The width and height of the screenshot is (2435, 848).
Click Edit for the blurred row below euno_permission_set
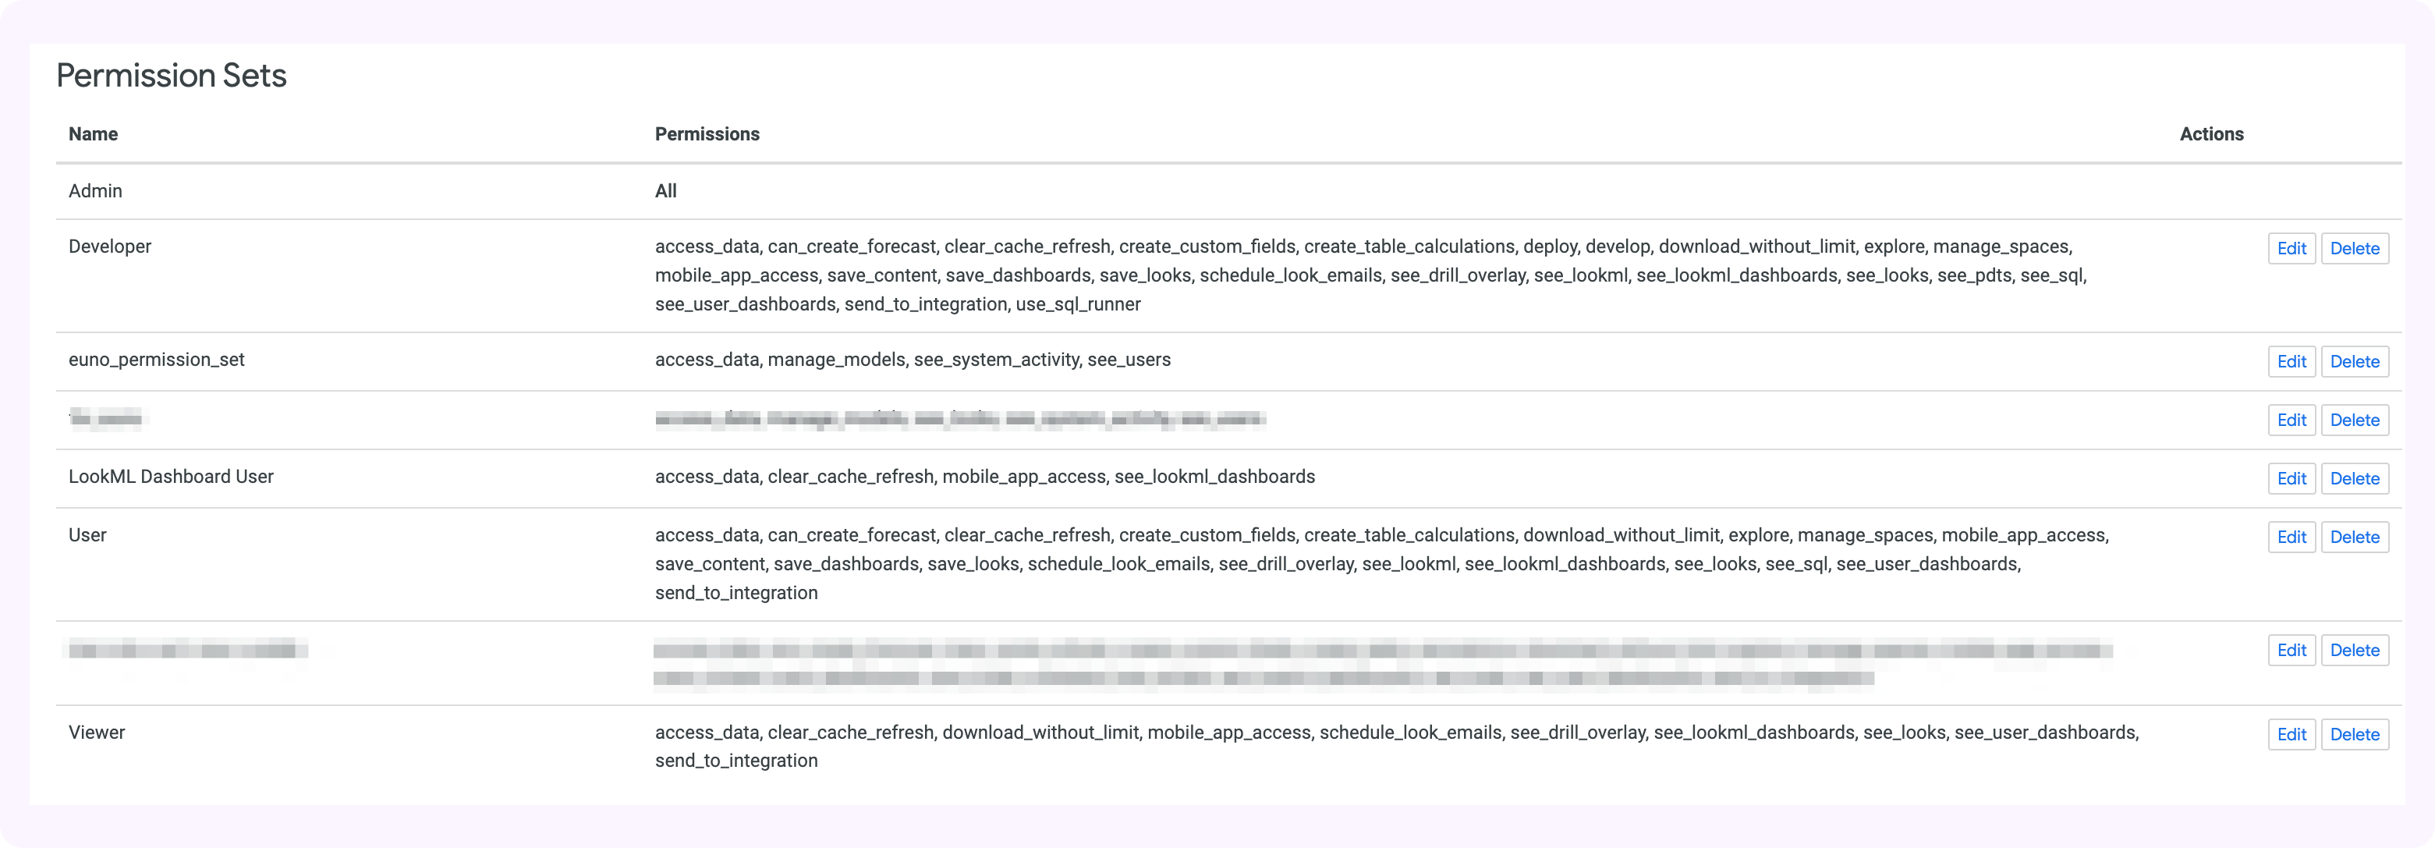coord(2291,420)
